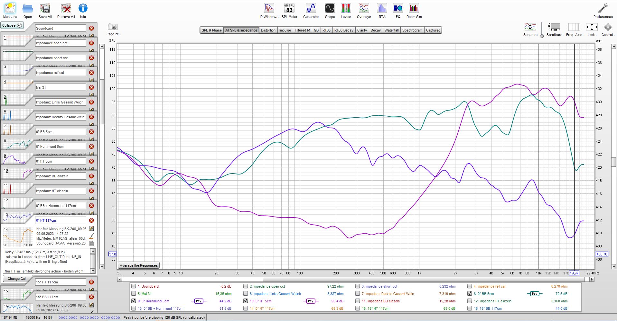The height and width of the screenshot is (321, 617).
Task: Toggle Psy smoothing for 0° Hornmund 5cm
Action: pos(199,301)
